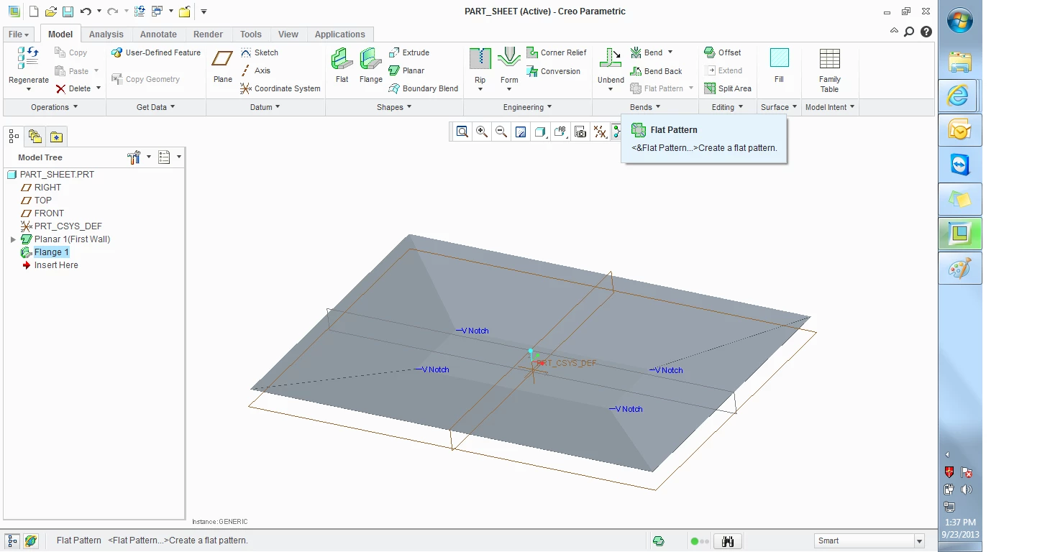The height and width of the screenshot is (552, 1050).
Task: Select the Extrude tool in Shapes
Action: point(408,52)
